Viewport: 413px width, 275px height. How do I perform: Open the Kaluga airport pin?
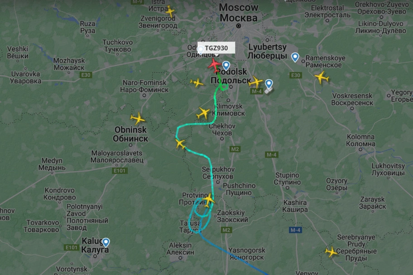click(106, 242)
